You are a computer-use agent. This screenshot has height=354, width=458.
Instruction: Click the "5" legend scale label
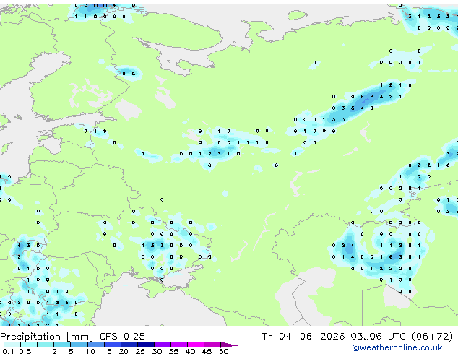(71, 351)
